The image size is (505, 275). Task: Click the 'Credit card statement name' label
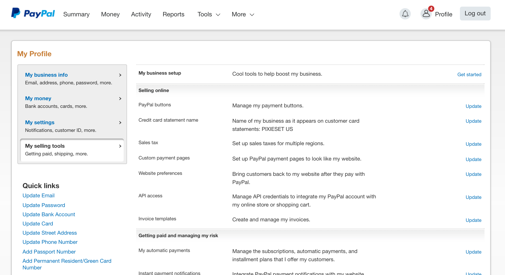pyautogui.click(x=168, y=120)
